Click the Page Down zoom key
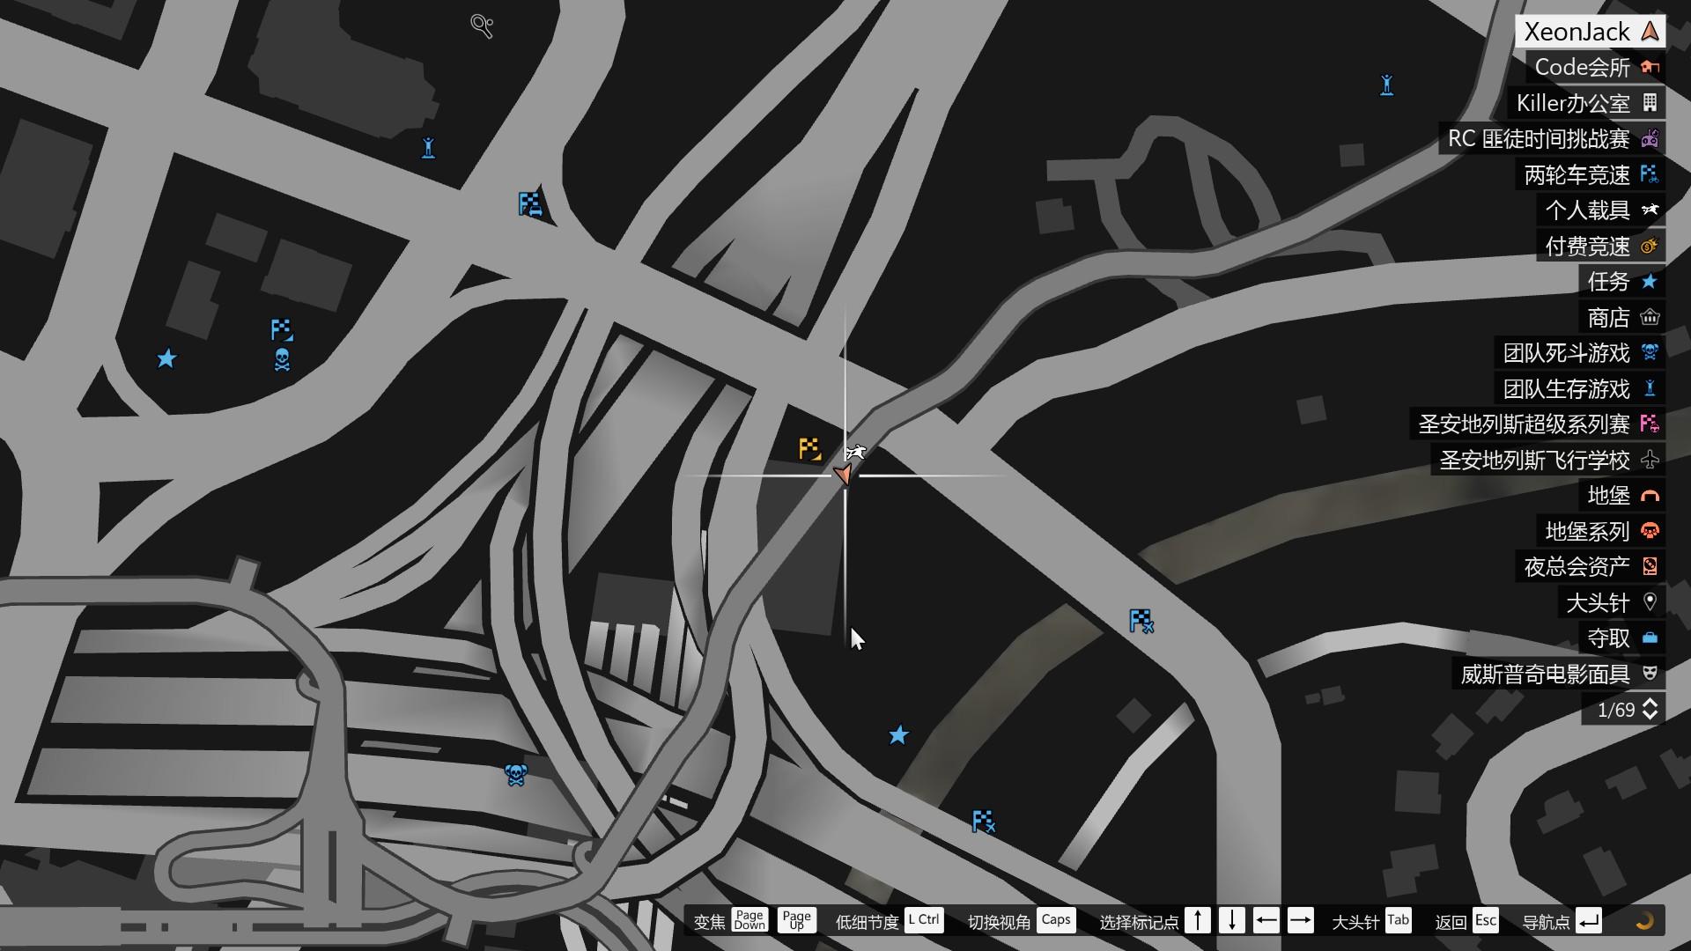This screenshot has height=951, width=1691. click(750, 921)
